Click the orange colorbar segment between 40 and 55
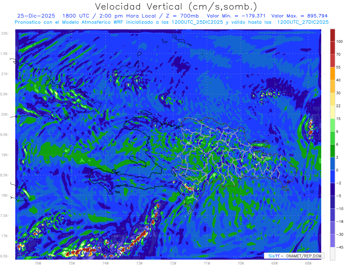Image resolution: width=346 pixels, height=267 pixels. (332, 73)
